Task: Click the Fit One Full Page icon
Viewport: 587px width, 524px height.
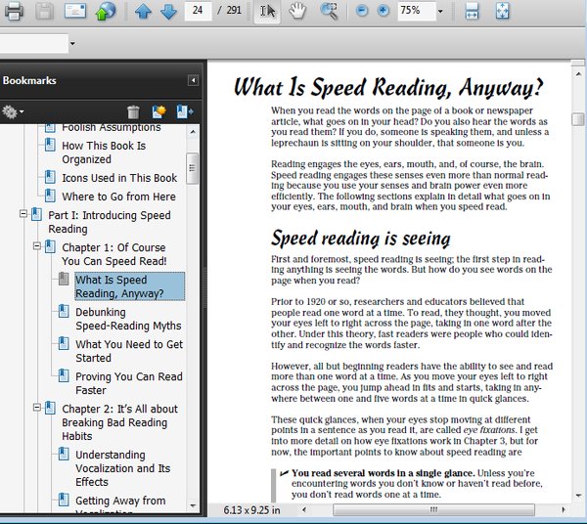Action: [x=502, y=11]
